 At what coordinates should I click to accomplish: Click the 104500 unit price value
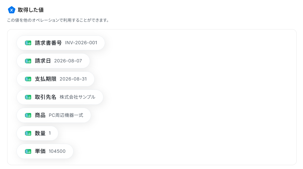(x=57, y=151)
